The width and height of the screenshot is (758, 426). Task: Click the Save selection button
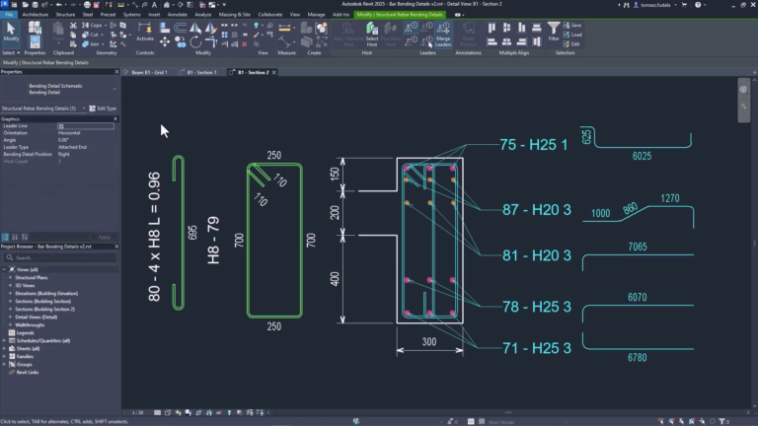(572, 25)
